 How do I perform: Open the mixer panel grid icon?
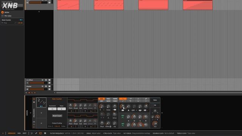point(45,133)
